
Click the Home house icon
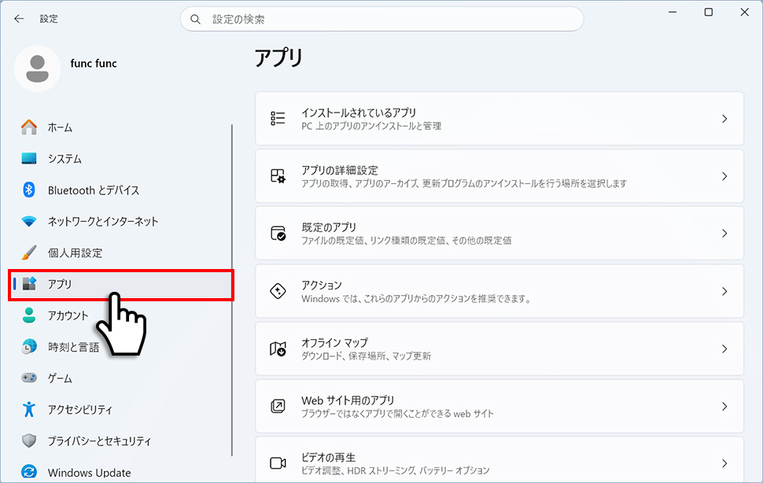coord(29,127)
